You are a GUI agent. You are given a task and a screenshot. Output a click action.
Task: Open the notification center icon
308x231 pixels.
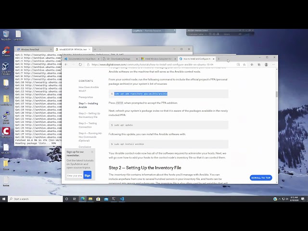click(x=303, y=199)
